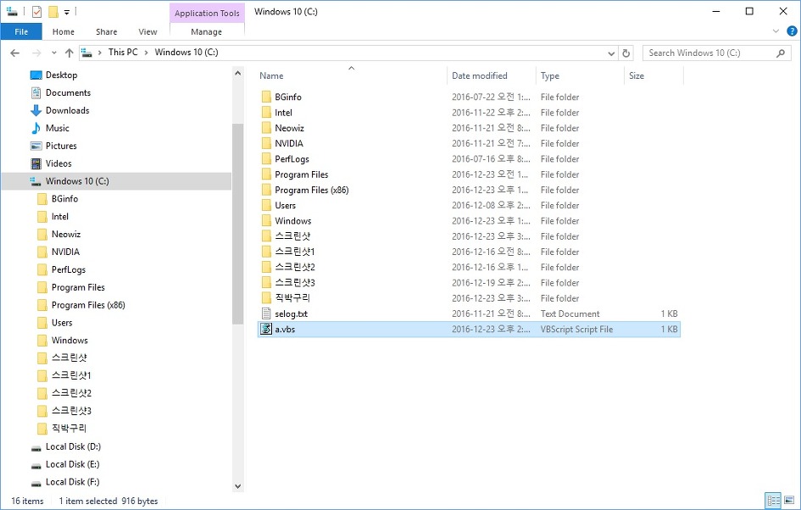
Task: Select Documents in the navigation pane
Action: pos(68,92)
